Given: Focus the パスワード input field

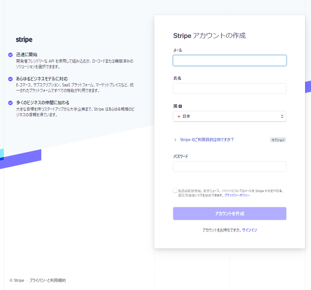Looking at the screenshot, I should pyautogui.click(x=230, y=166).
